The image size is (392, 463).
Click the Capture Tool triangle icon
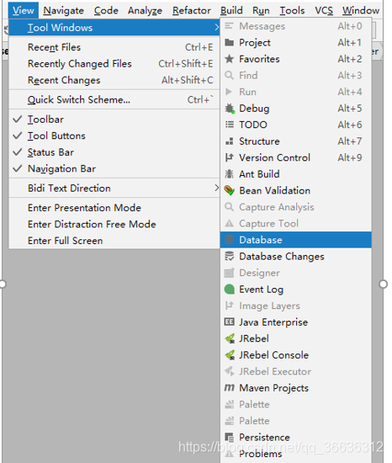(229, 224)
